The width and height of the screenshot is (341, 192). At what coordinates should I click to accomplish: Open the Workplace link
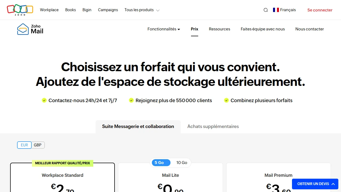point(49,10)
